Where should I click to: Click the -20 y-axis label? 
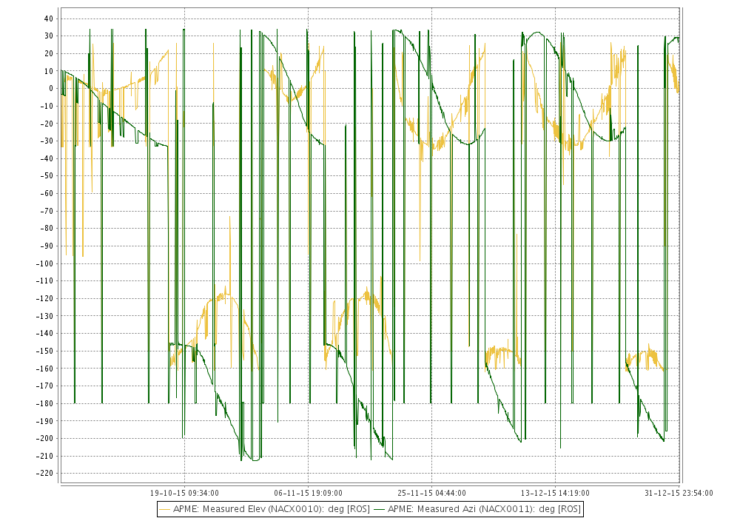tap(47, 124)
